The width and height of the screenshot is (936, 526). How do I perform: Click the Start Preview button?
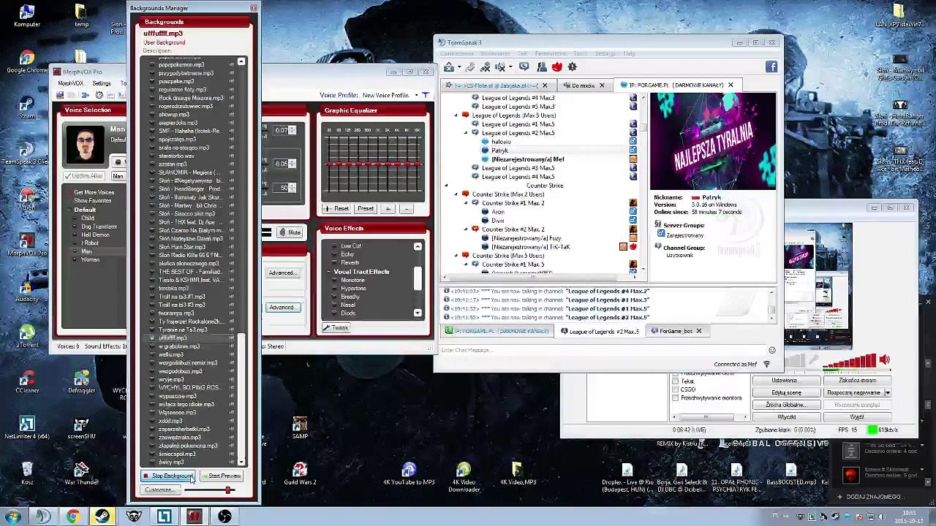point(221,476)
